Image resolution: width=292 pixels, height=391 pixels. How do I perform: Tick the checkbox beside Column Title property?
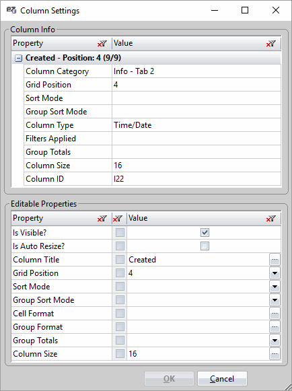tap(120, 260)
